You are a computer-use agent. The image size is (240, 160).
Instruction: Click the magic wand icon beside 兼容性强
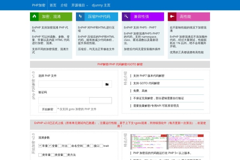click(x=126, y=16)
